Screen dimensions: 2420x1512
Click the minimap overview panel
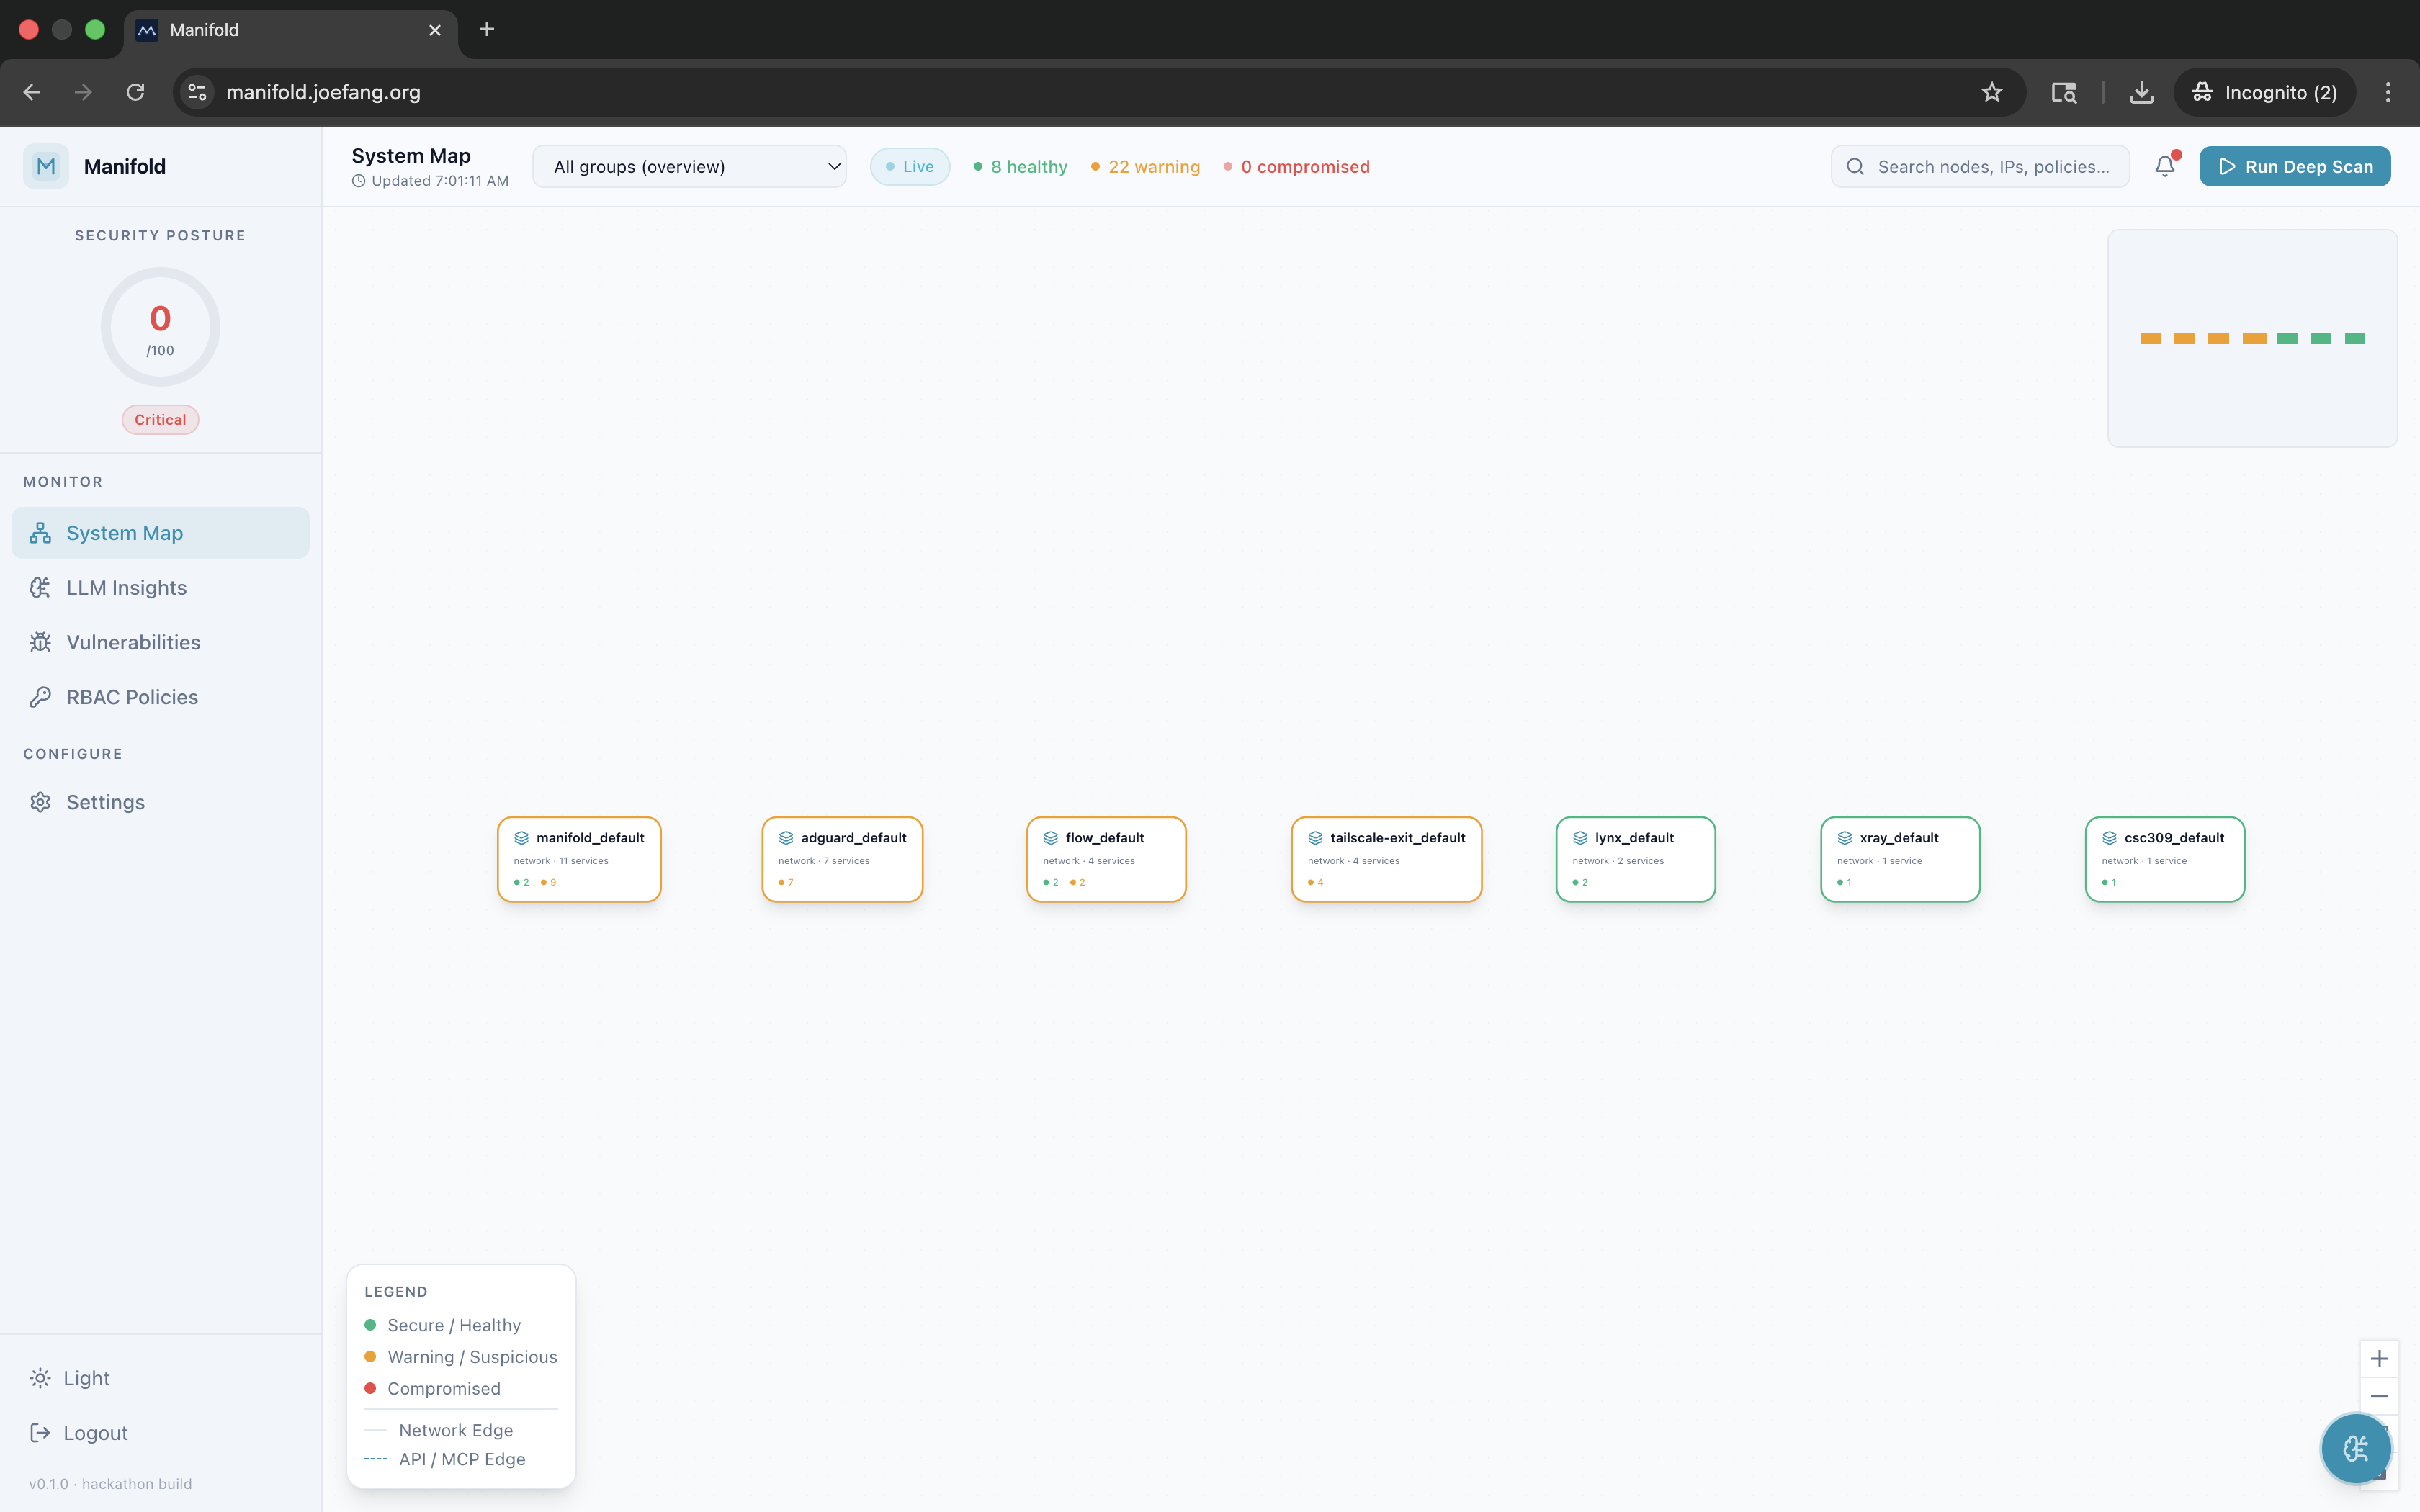2252,338
